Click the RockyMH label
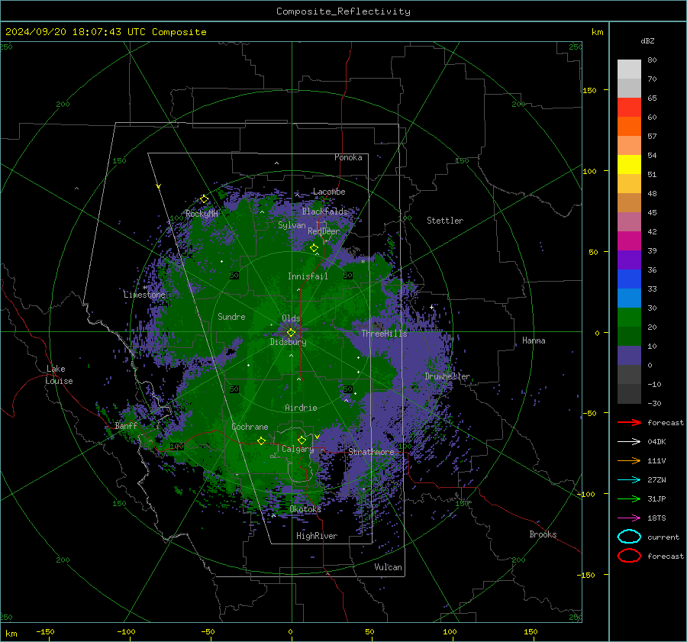The width and height of the screenshot is (687, 642). (x=202, y=214)
